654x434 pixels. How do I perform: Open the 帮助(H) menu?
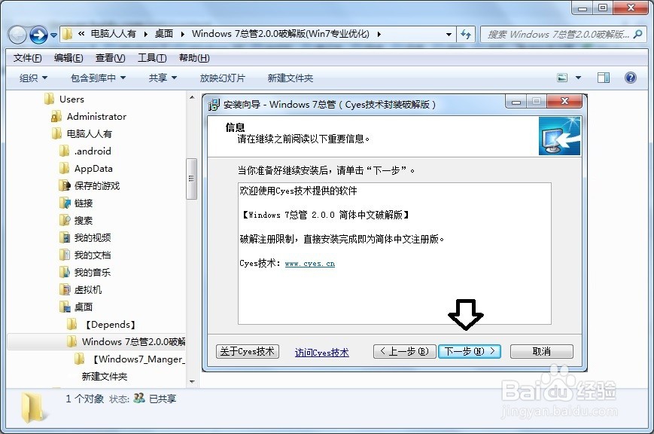(x=194, y=58)
